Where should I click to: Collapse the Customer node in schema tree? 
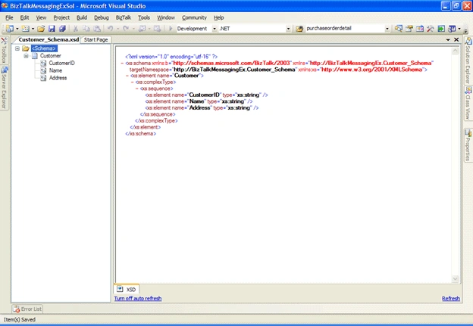pyautogui.click(x=26, y=56)
